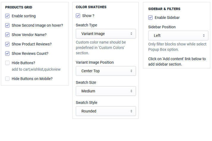Click the Hide Buttons on Mobile label
The height and width of the screenshot is (141, 212).
pos(32,79)
